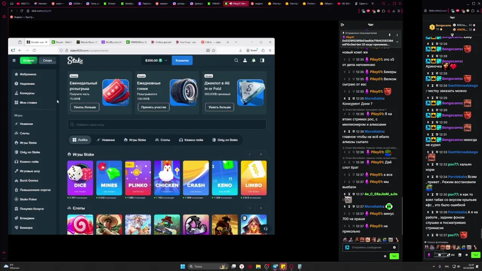Viewport: 482px width, 271px height.
Task: Click the headset support icon over the slots row
Action: tap(265, 228)
